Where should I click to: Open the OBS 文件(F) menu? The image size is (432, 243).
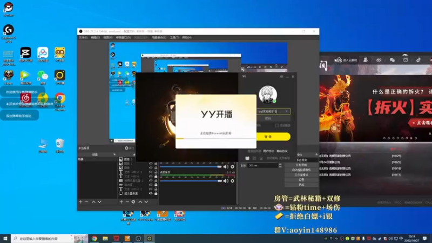point(83,37)
